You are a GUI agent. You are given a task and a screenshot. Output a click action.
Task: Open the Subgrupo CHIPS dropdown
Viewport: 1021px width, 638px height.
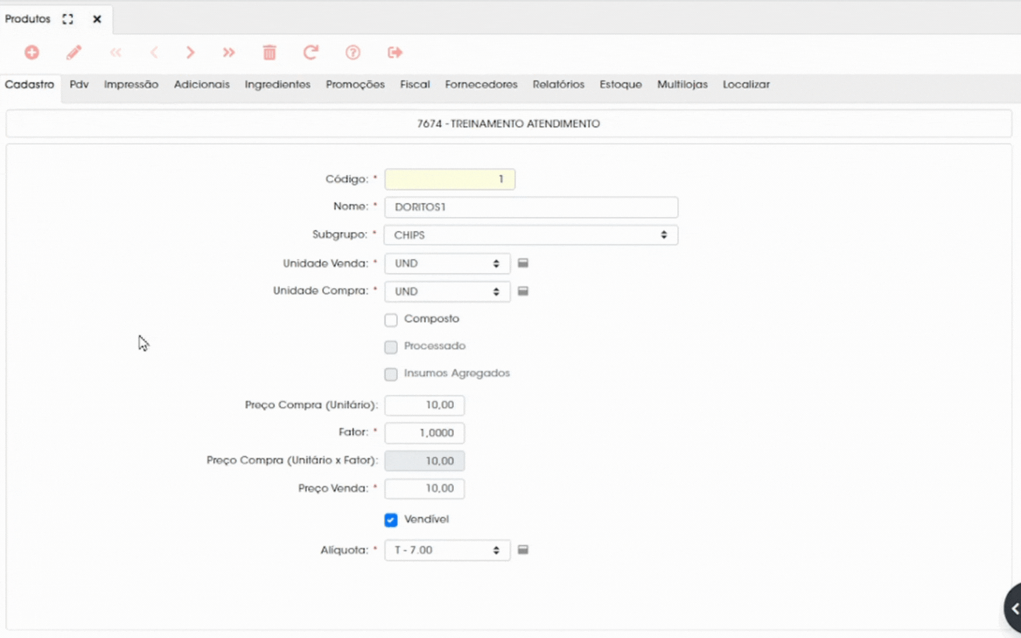click(x=531, y=235)
